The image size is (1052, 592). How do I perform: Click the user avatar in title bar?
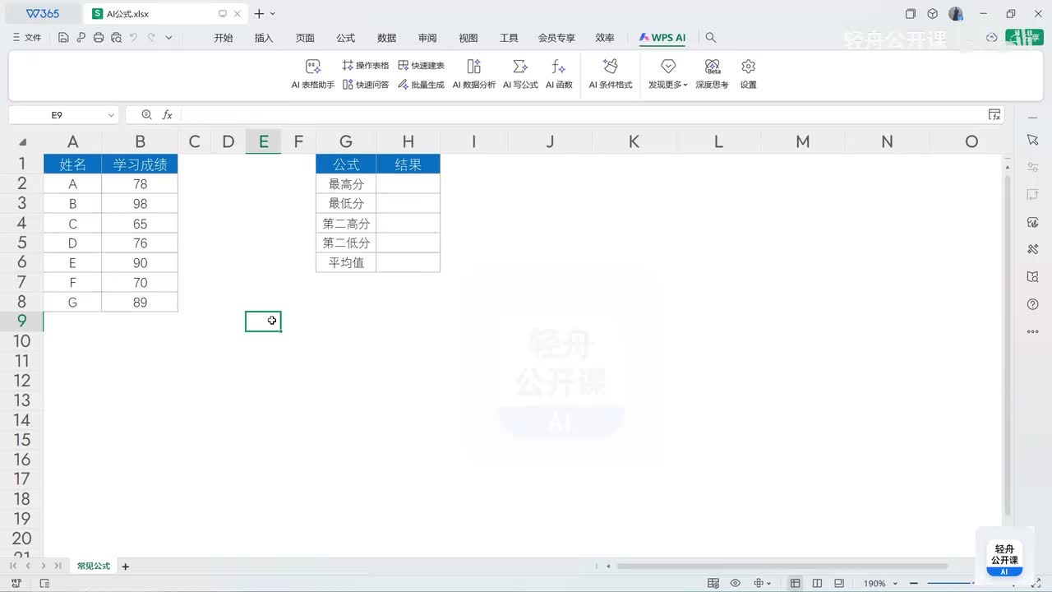point(955,14)
